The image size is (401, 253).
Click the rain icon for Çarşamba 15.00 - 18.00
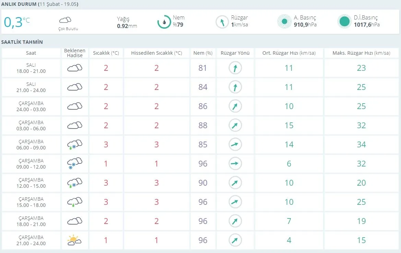click(x=74, y=202)
